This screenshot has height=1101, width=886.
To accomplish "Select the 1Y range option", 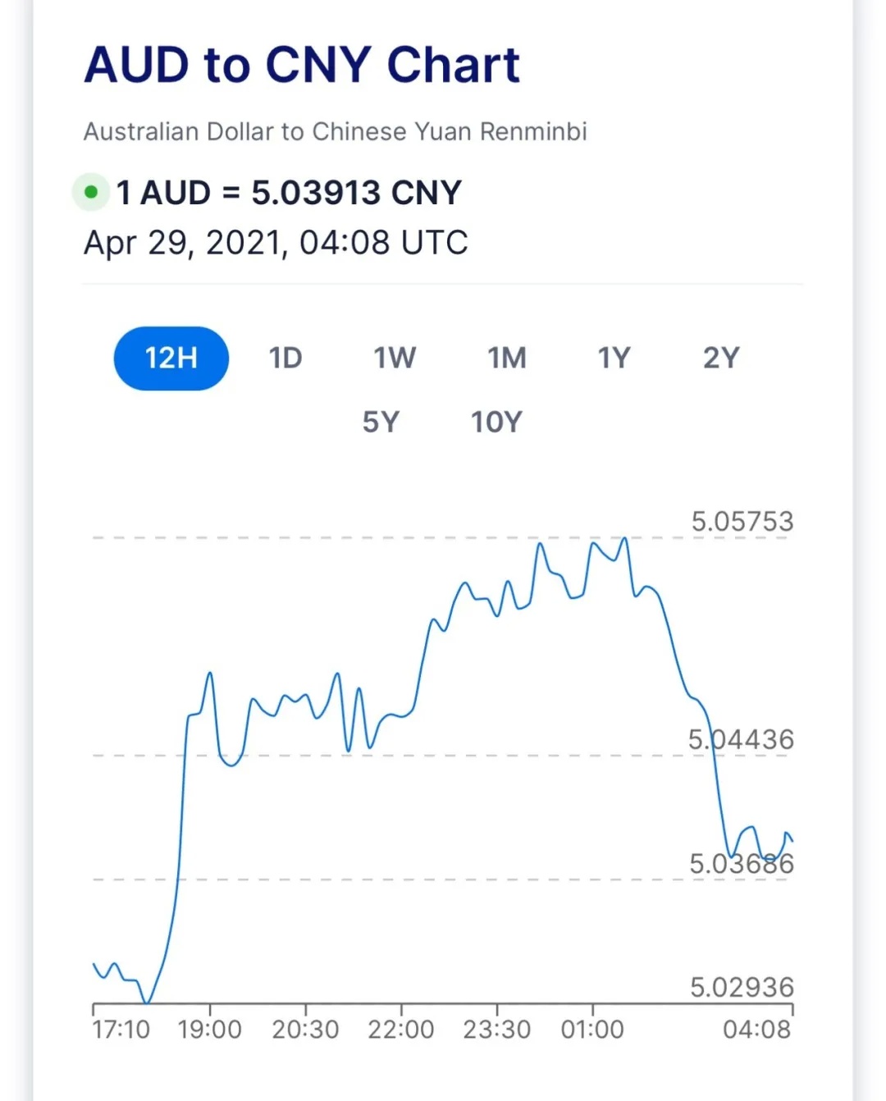I will 614,358.
